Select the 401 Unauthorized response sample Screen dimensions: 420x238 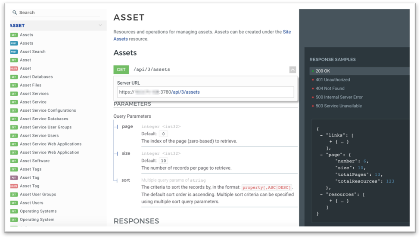tap(333, 80)
